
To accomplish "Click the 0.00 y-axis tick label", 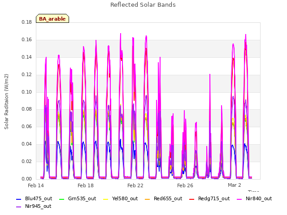I will click(27, 179).
